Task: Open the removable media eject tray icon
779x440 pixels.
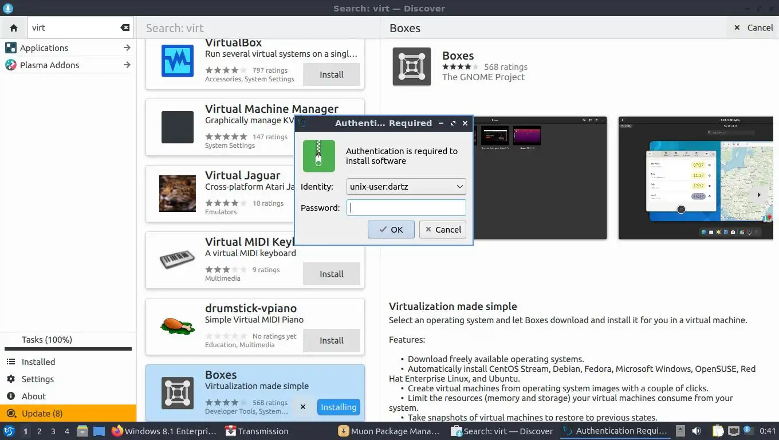Action: pyautogui.click(x=680, y=431)
